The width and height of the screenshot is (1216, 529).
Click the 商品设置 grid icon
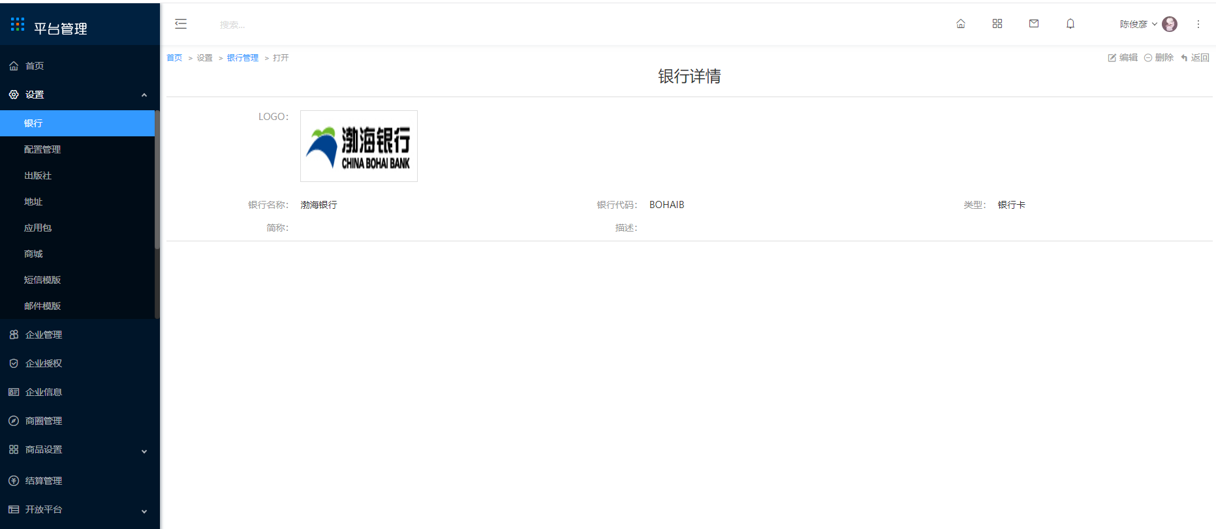coord(14,449)
